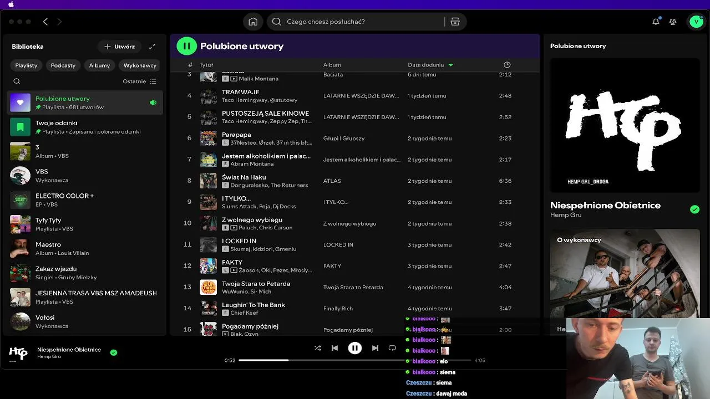
Task: Open the Ostatnie sort dropdown
Action: pyautogui.click(x=140, y=81)
